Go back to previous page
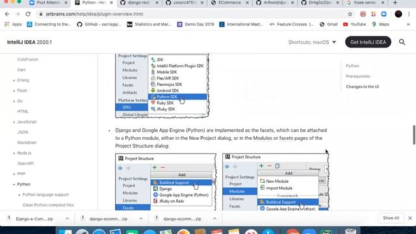416x234 pixels. pos(7,14)
